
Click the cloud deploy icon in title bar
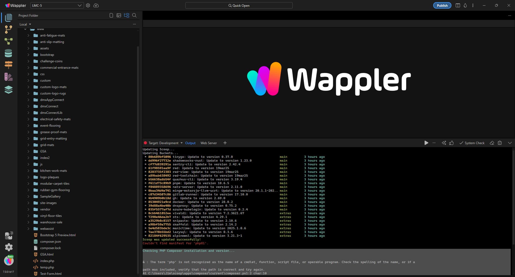tap(96, 5)
